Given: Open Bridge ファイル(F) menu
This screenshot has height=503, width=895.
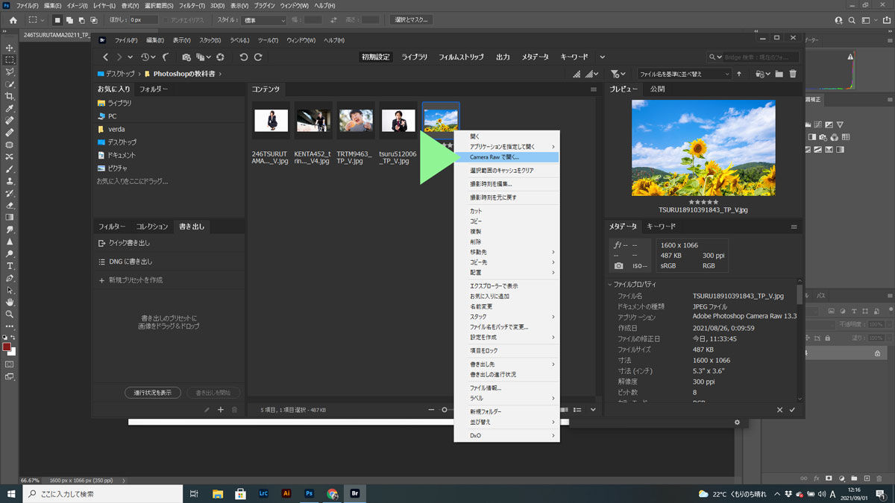Looking at the screenshot, I should coord(126,39).
